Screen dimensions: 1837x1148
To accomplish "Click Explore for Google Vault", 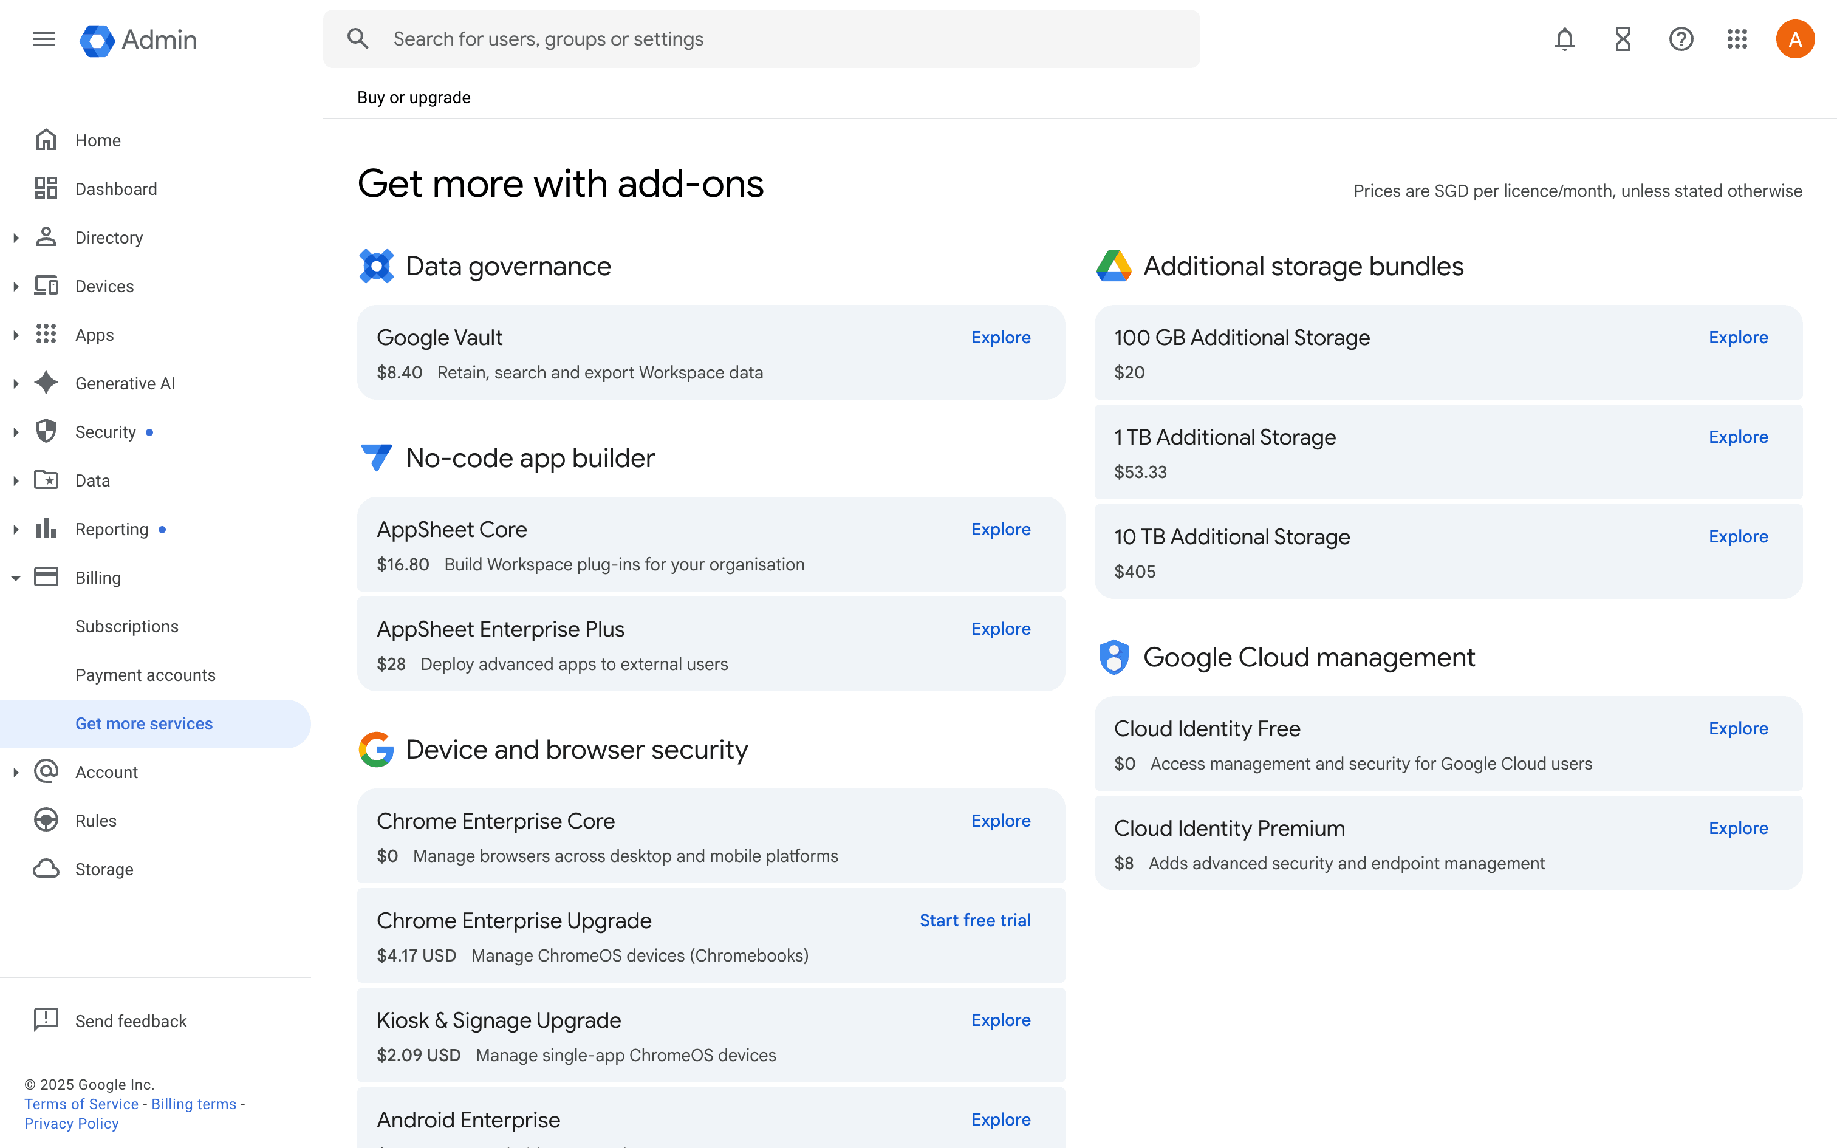I will 1001,337.
